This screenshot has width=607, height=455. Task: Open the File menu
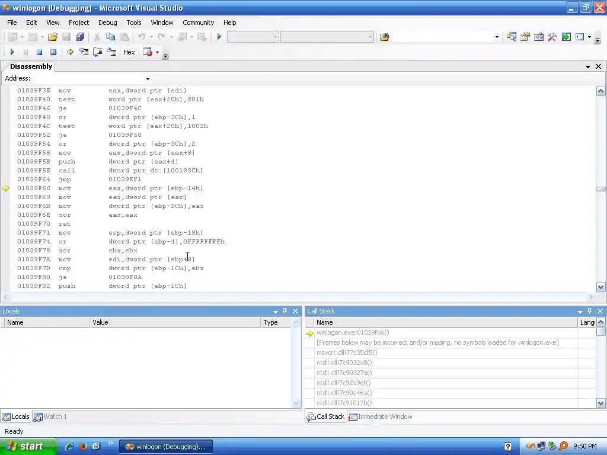(12, 23)
